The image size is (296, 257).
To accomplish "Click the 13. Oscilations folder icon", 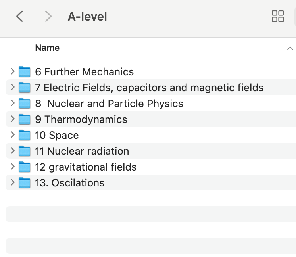I will coord(25,183).
